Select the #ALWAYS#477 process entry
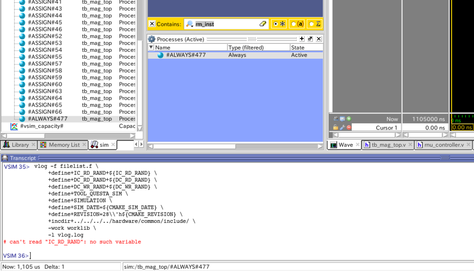This screenshot has width=474, height=271. click(x=185, y=55)
